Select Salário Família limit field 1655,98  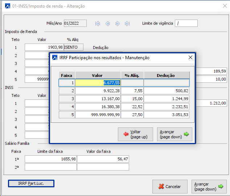[x=50, y=159]
